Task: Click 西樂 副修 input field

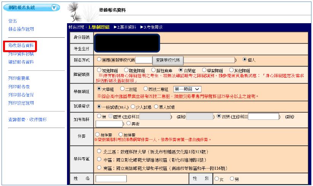Action: tap(109, 124)
